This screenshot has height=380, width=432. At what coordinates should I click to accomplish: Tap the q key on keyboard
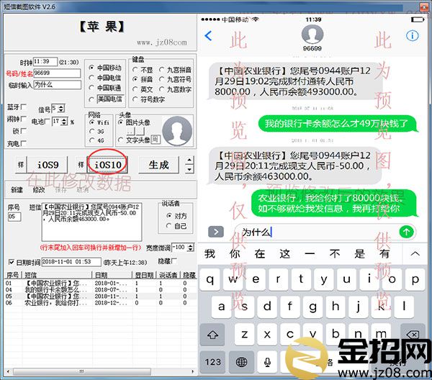(x=210, y=279)
